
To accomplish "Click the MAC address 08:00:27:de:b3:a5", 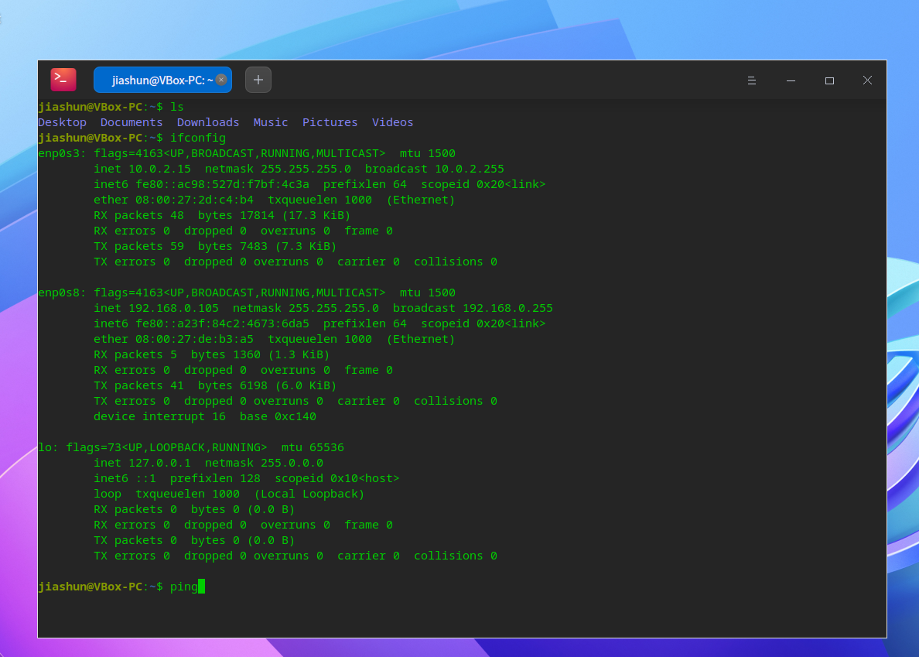I will tap(195, 340).
